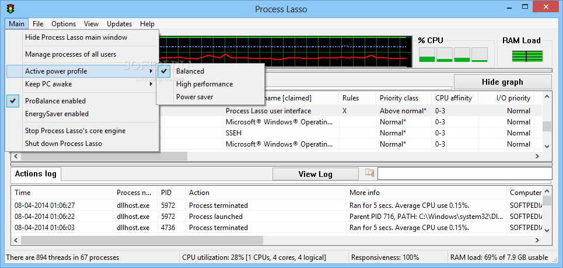This screenshot has height=268, width=563.
Task: Choose Stop Process Lasso's core engine
Action: tap(83, 131)
